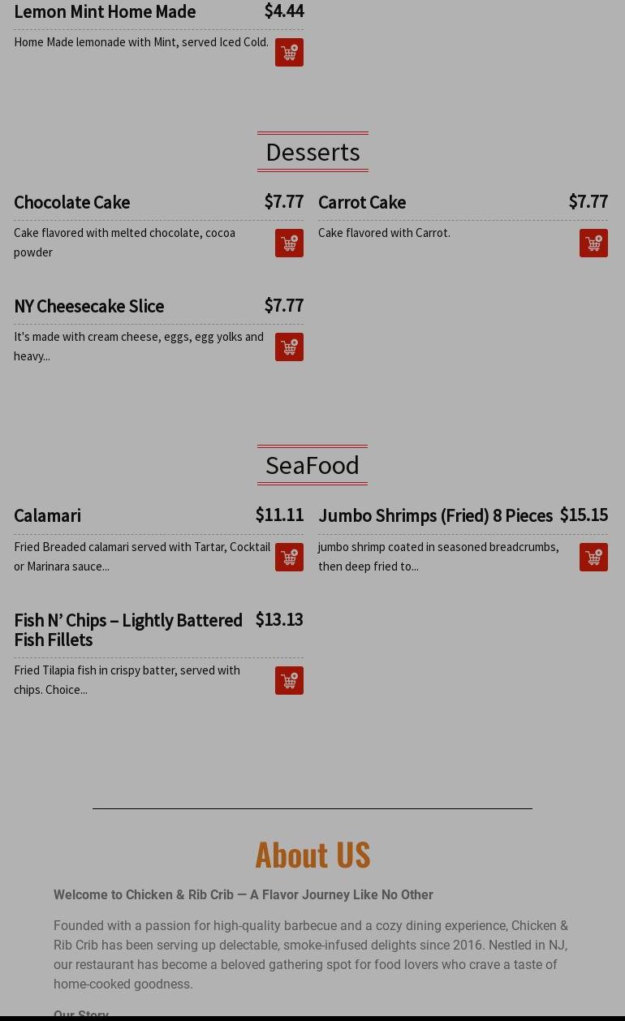
Task: Add Jumbo Shrimps to cart
Action: 593,558
